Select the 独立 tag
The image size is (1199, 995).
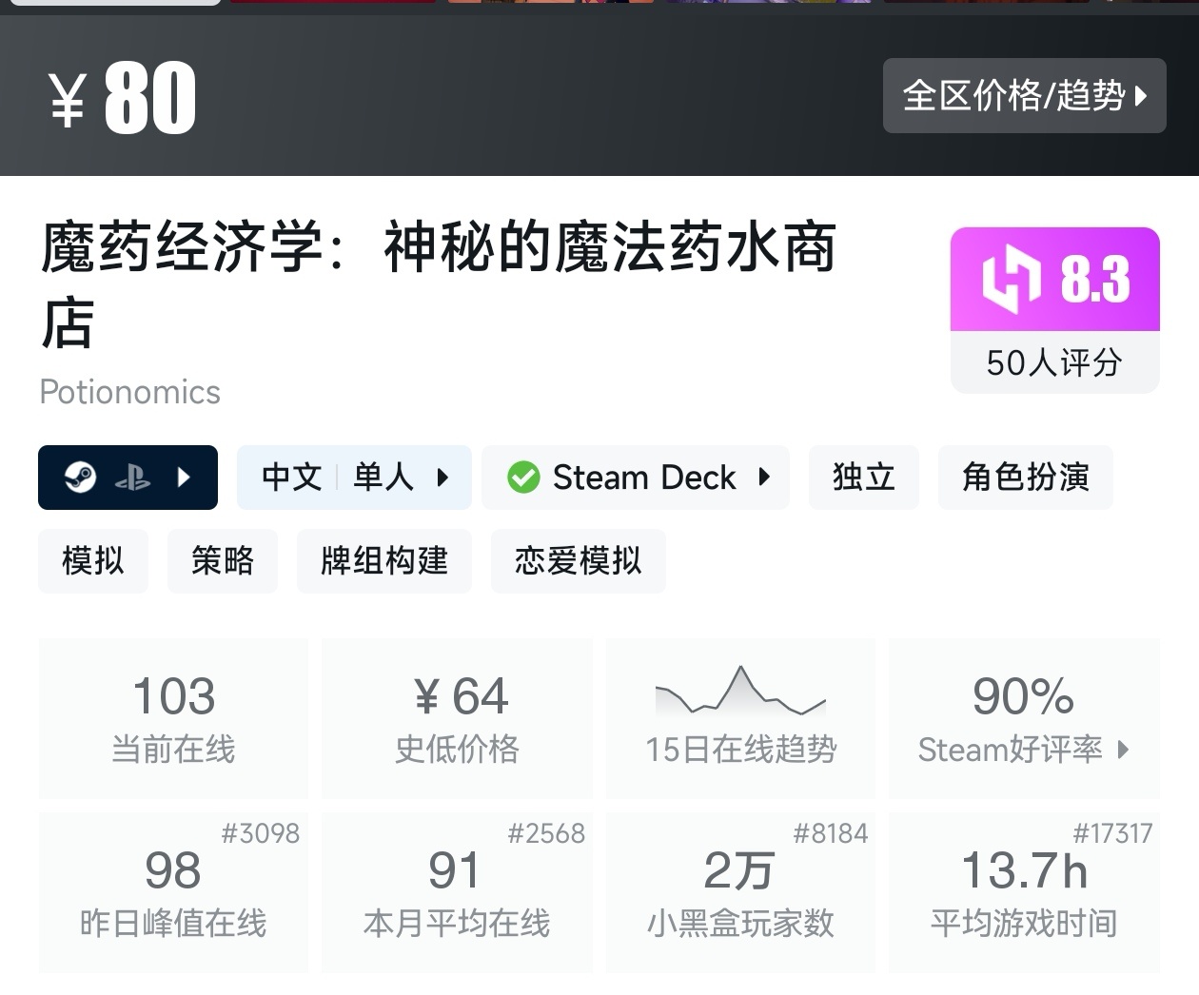pyautogui.click(x=863, y=478)
